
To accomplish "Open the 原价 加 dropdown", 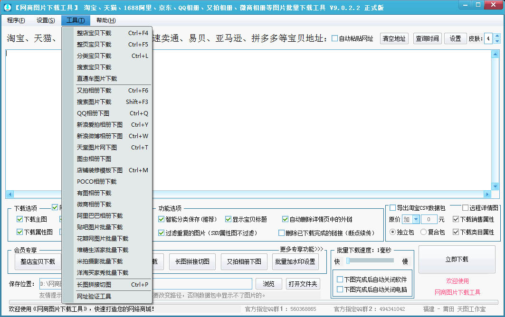I will tap(416, 219).
